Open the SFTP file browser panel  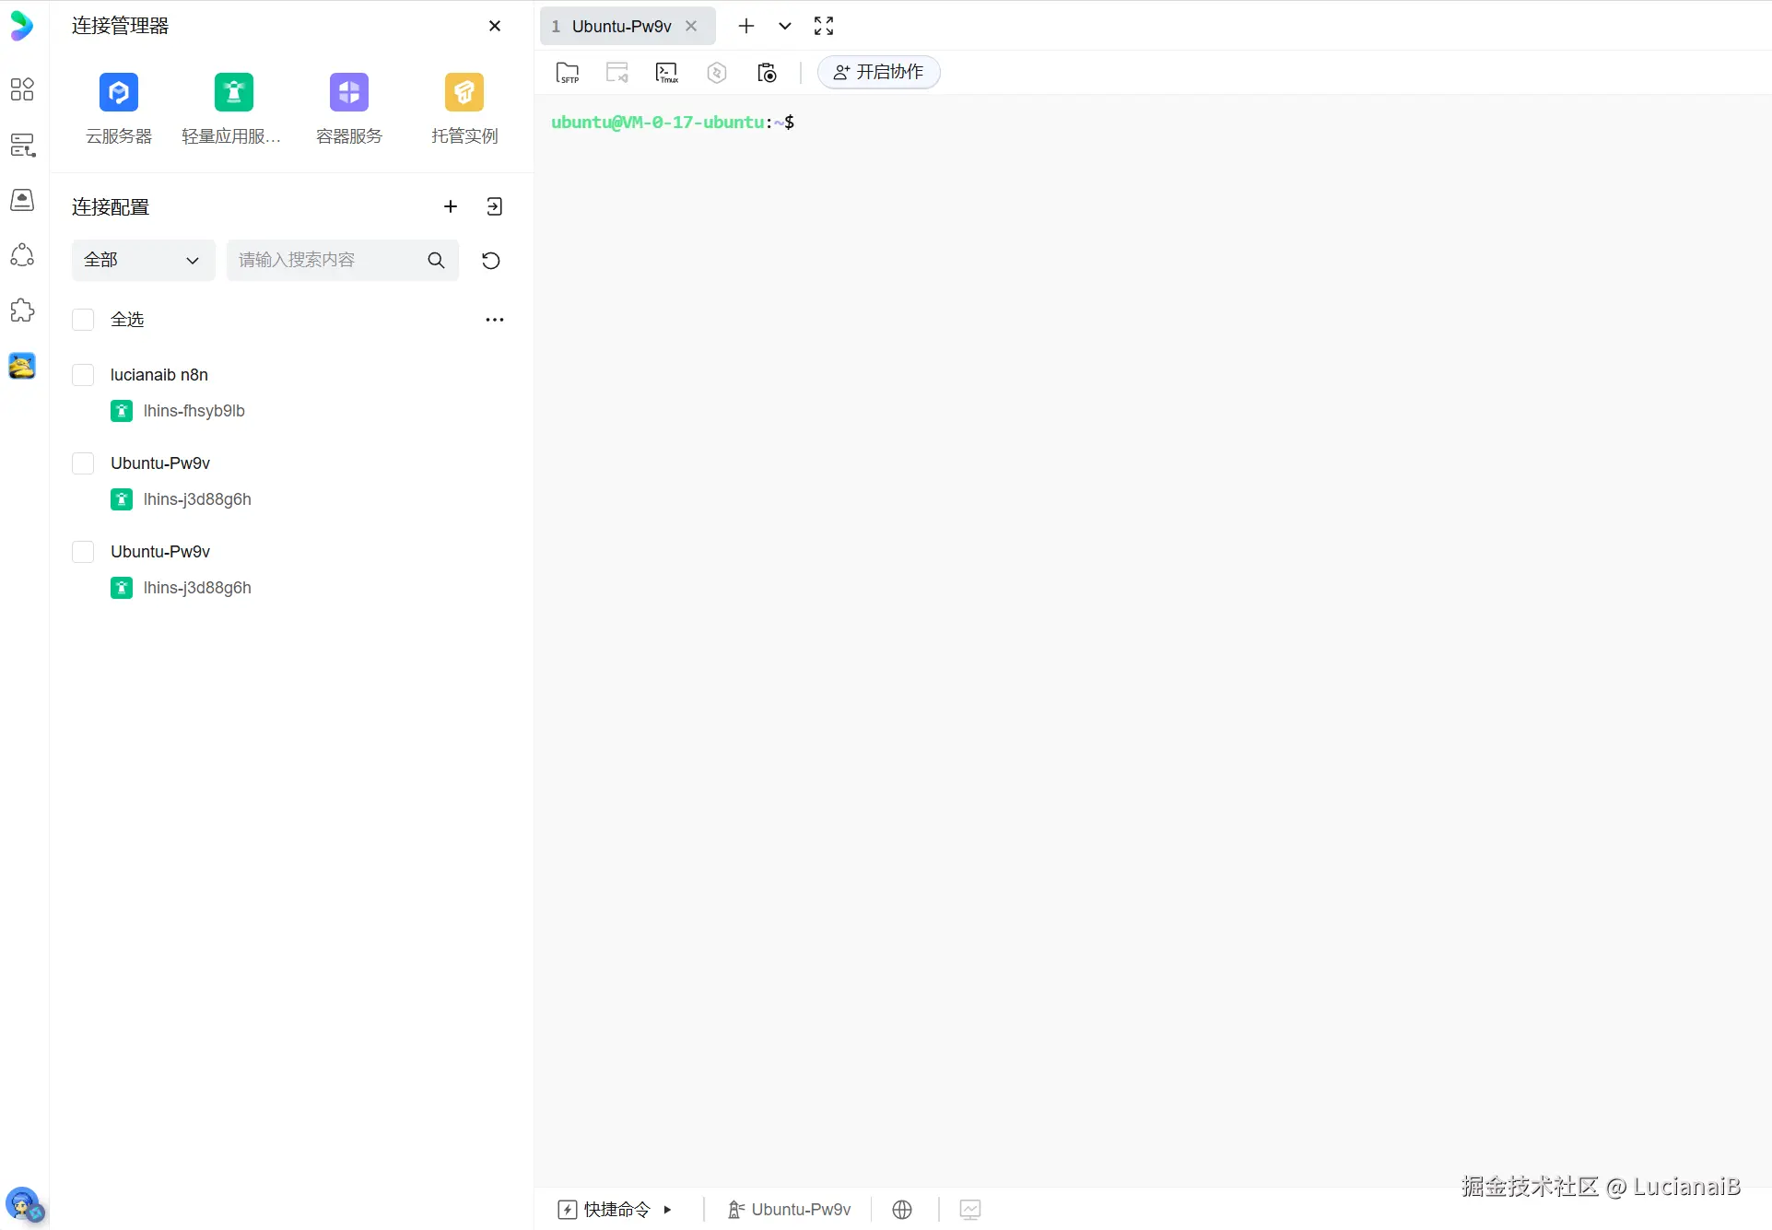click(x=567, y=72)
